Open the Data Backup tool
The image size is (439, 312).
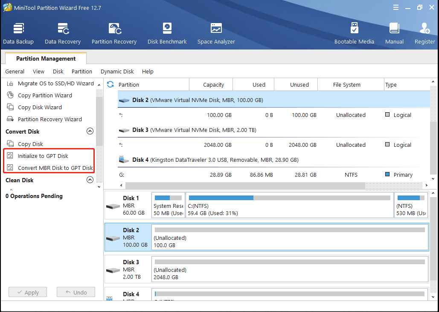tap(18, 33)
